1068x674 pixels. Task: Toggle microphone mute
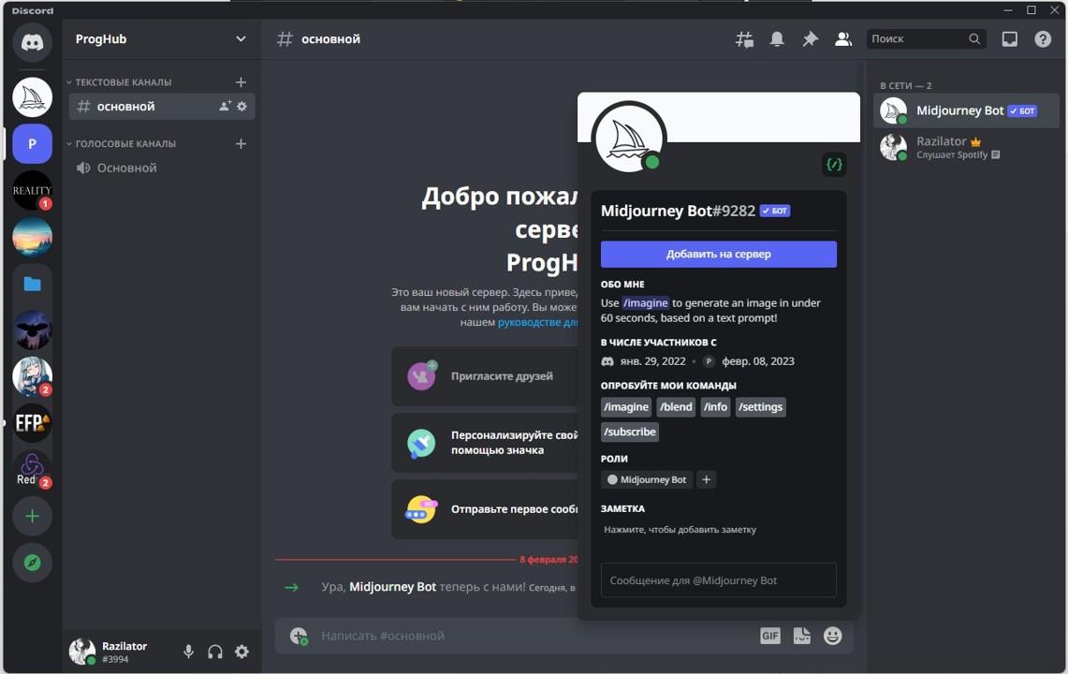pyautogui.click(x=189, y=652)
